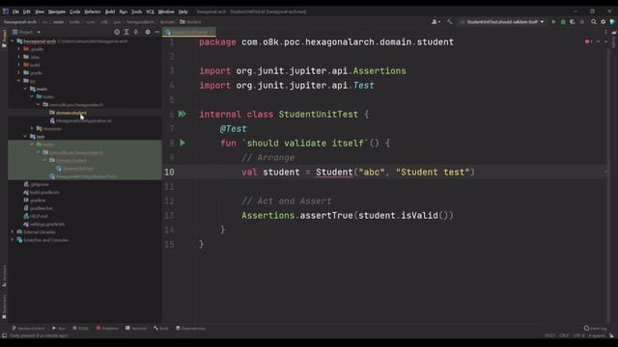
Task: Open Project panel options gear
Action: point(148,32)
